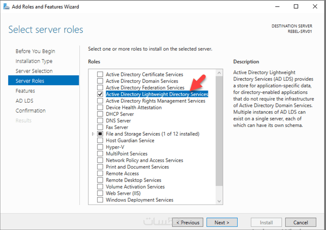Screen dimensions: 326x230
Task: Cancel the wizard
Action: click(301, 222)
